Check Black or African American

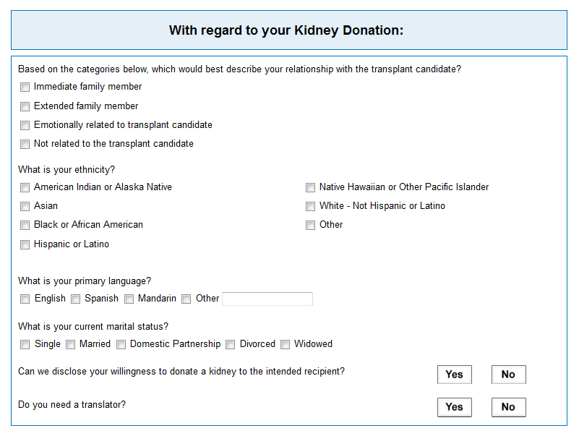coord(25,226)
